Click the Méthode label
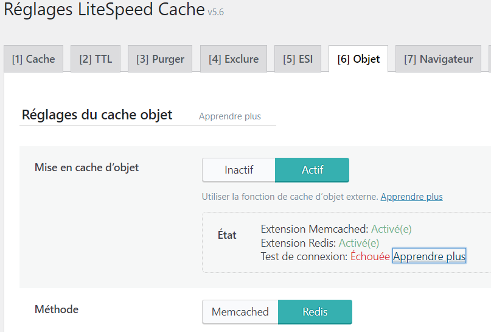The width and height of the screenshot is (491, 332). 57,309
